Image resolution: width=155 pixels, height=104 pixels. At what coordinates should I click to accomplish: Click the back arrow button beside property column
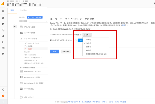coord(14,27)
